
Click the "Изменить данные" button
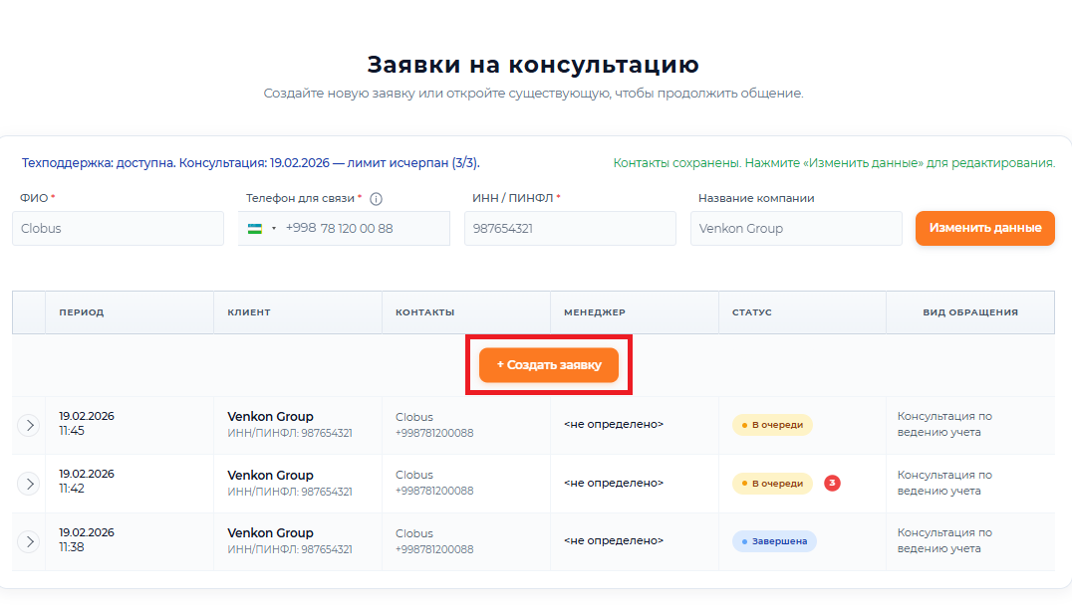984,228
